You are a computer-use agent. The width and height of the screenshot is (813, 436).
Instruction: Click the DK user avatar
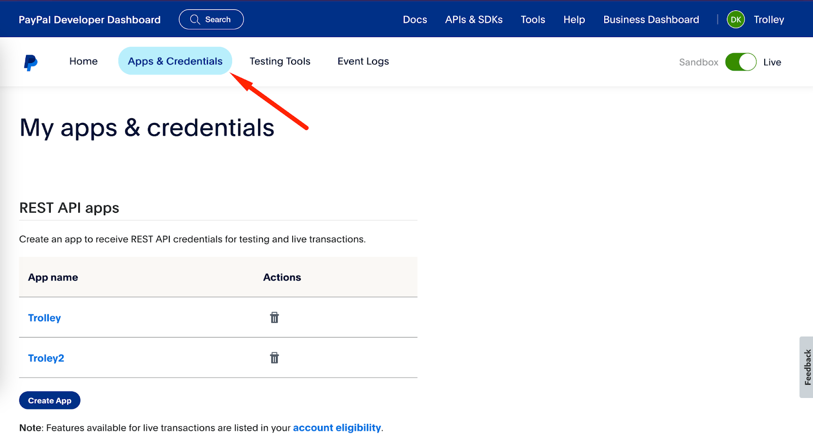point(736,20)
